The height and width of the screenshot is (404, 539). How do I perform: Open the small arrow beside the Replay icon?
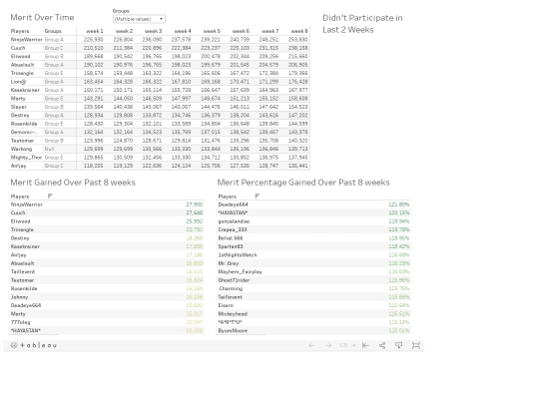pos(353,345)
